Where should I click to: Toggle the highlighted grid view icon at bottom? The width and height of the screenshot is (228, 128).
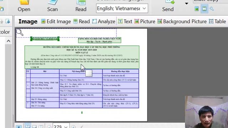pos(28,126)
